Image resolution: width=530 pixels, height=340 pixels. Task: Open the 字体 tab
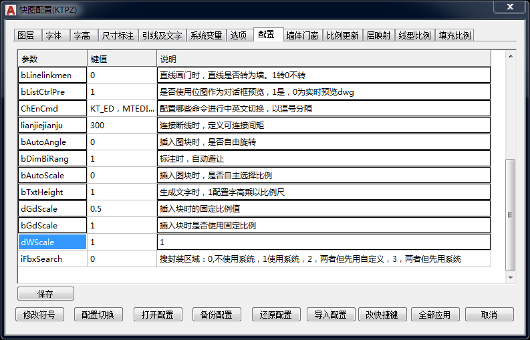(x=53, y=35)
